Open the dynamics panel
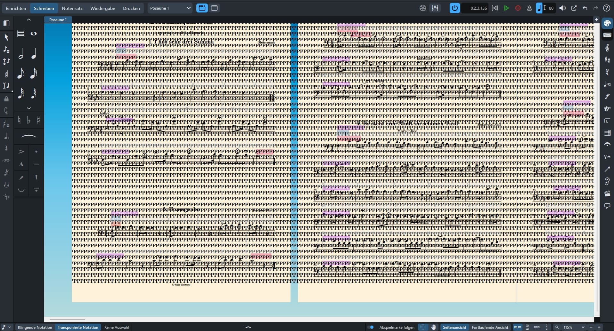 (607, 96)
